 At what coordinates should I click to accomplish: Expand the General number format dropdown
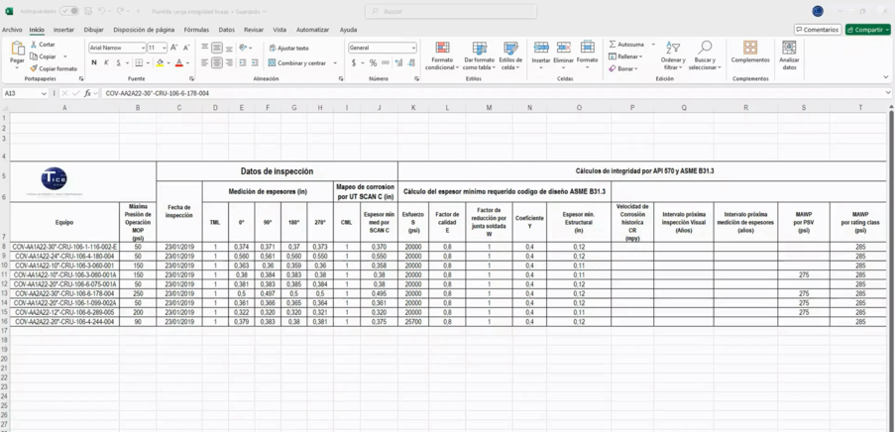pos(412,48)
